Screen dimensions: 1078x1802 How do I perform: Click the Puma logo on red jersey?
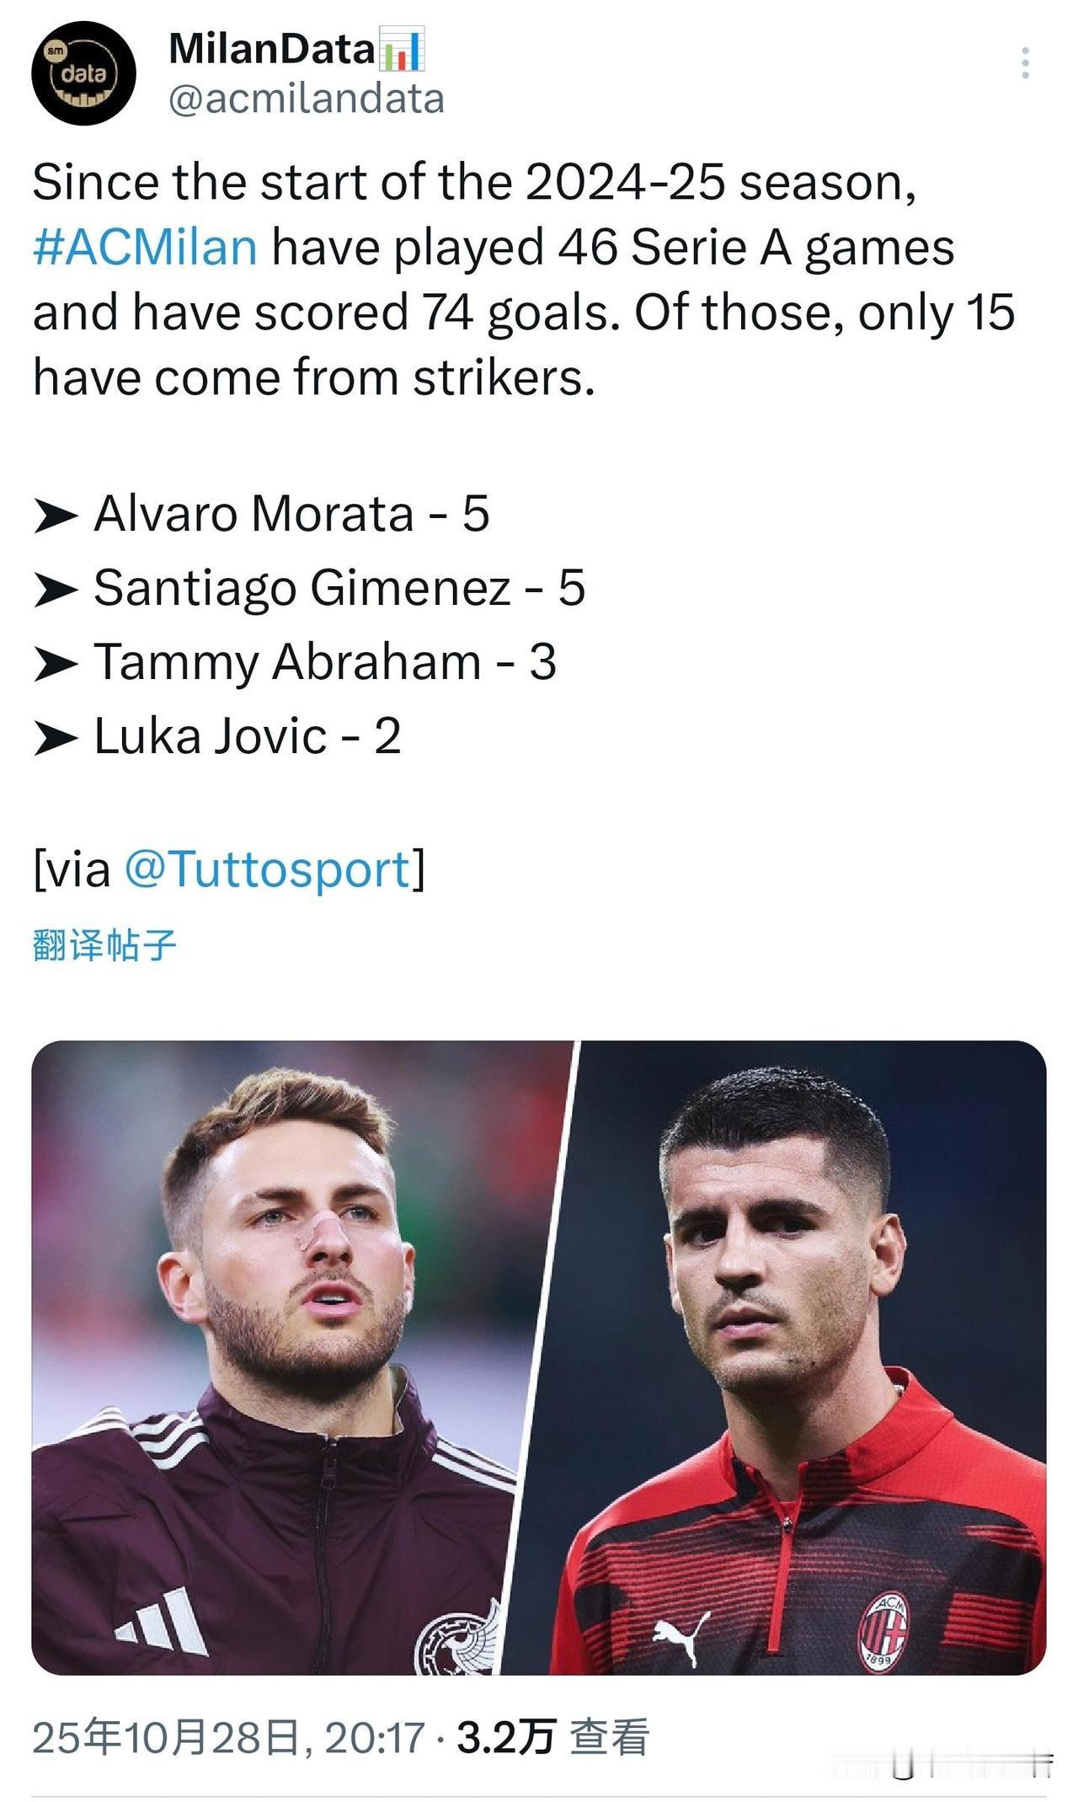[682, 1635]
